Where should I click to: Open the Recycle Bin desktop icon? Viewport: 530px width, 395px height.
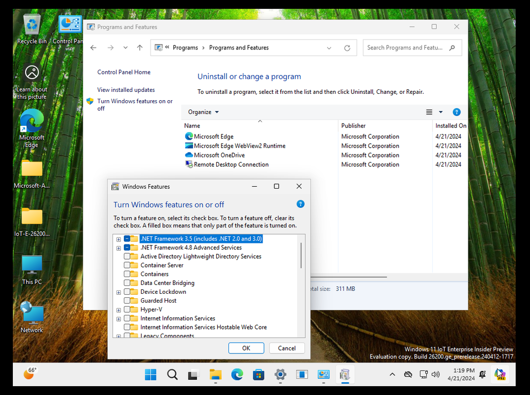click(x=32, y=30)
